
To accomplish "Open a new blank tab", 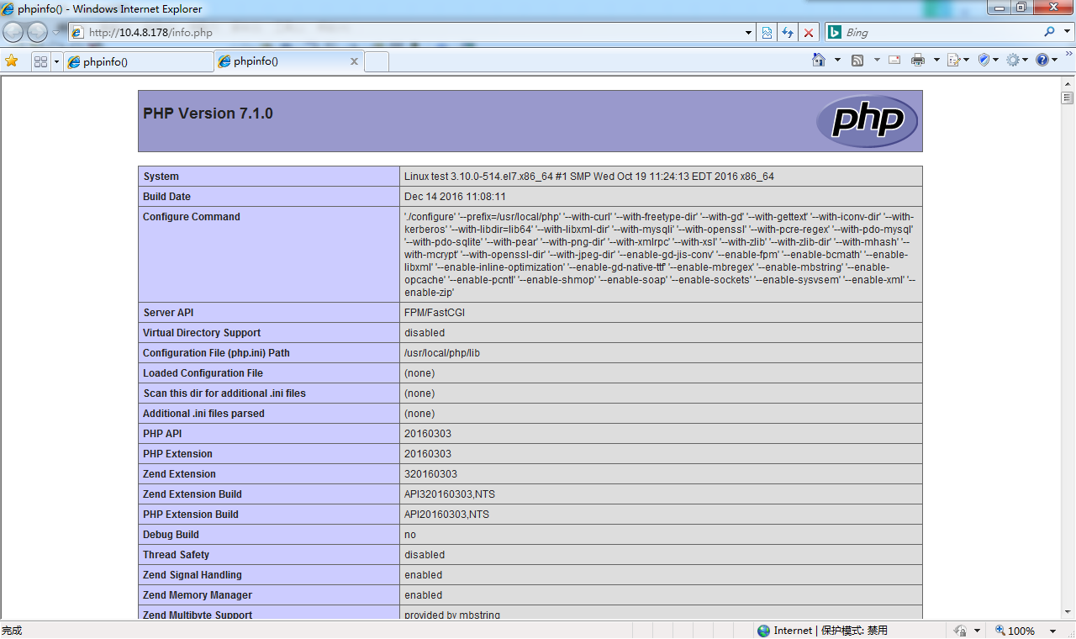I will point(377,61).
